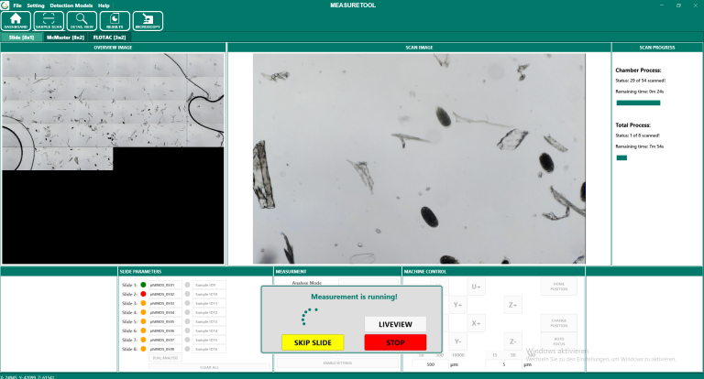The image size is (704, 379).
Task: Click the green Slide 1 status indicator
Action: (x=144, y=285)
